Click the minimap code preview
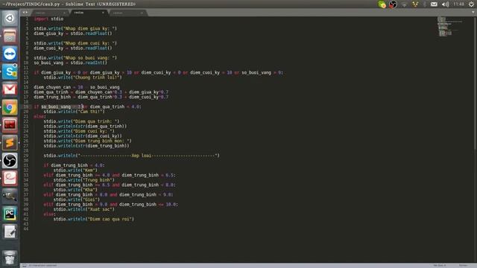The width and height of the screenshot is (477, 268). point(449,27)
